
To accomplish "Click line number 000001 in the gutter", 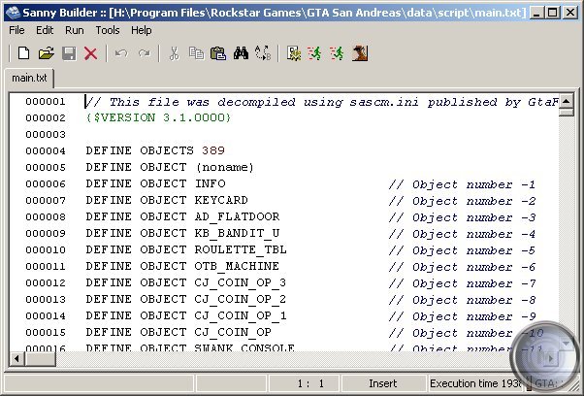I will [x=46, y=101].
